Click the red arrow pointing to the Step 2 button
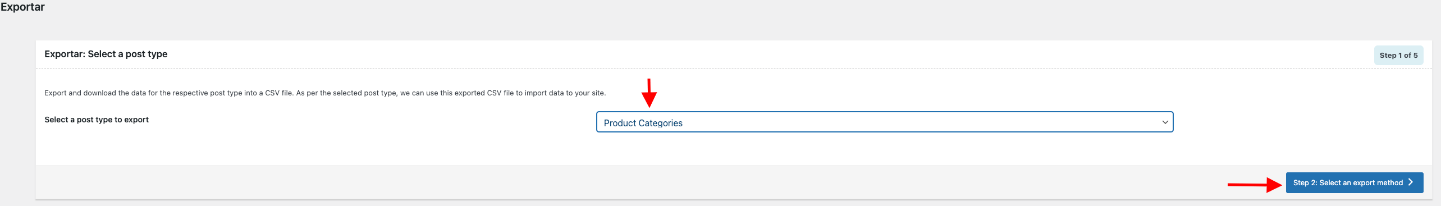The height and width of the screenshot is (206, 1441). click(x=1255, y=184)
